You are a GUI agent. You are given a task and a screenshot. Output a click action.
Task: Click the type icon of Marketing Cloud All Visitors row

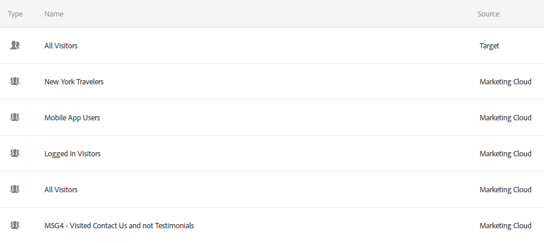click(x=15, y=189)
